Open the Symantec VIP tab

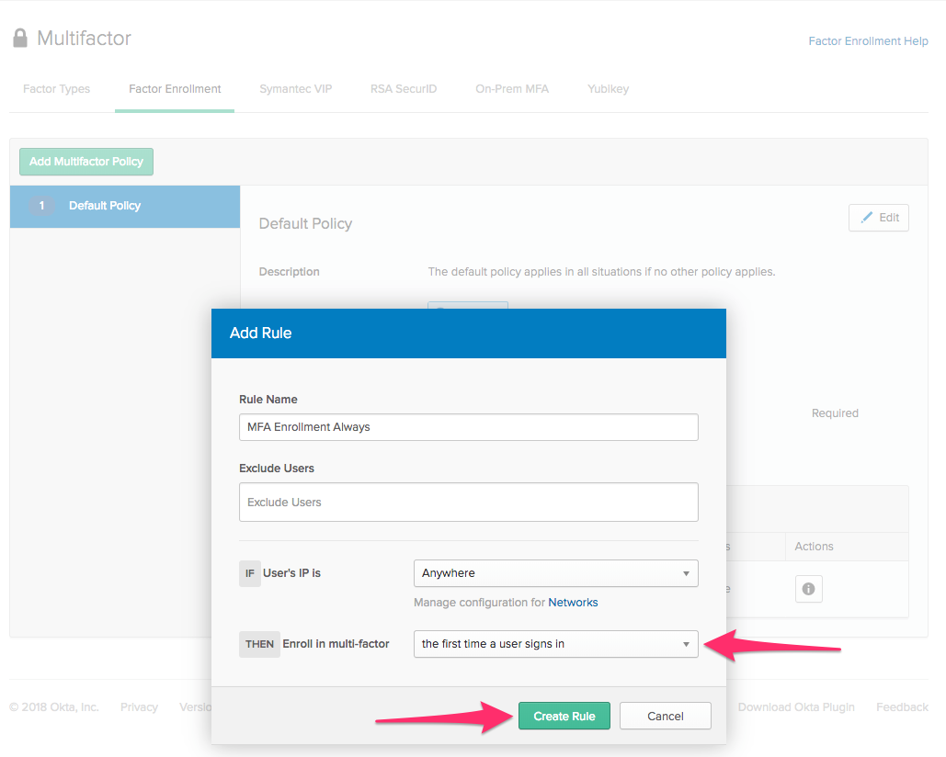click(295, 89)
